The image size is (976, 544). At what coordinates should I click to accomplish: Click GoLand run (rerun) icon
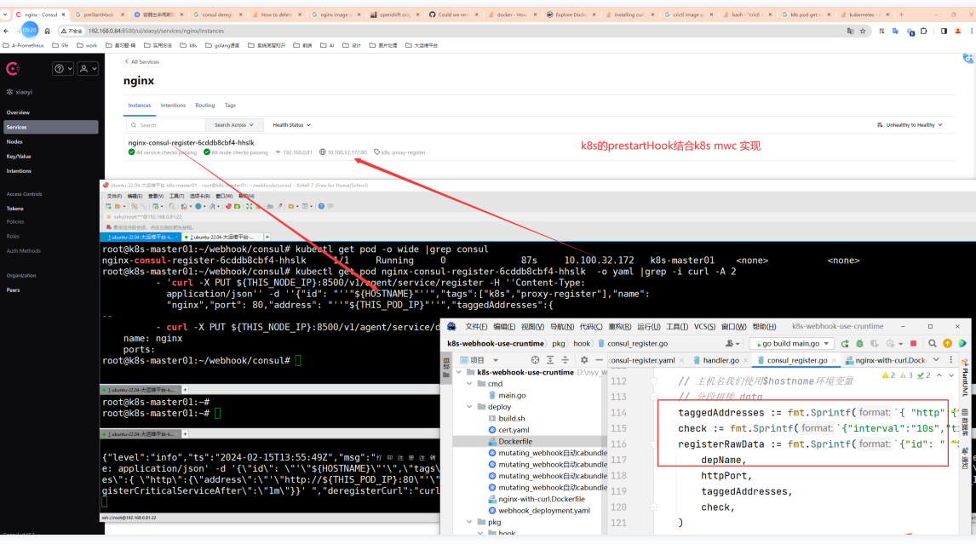coord(845,344)
